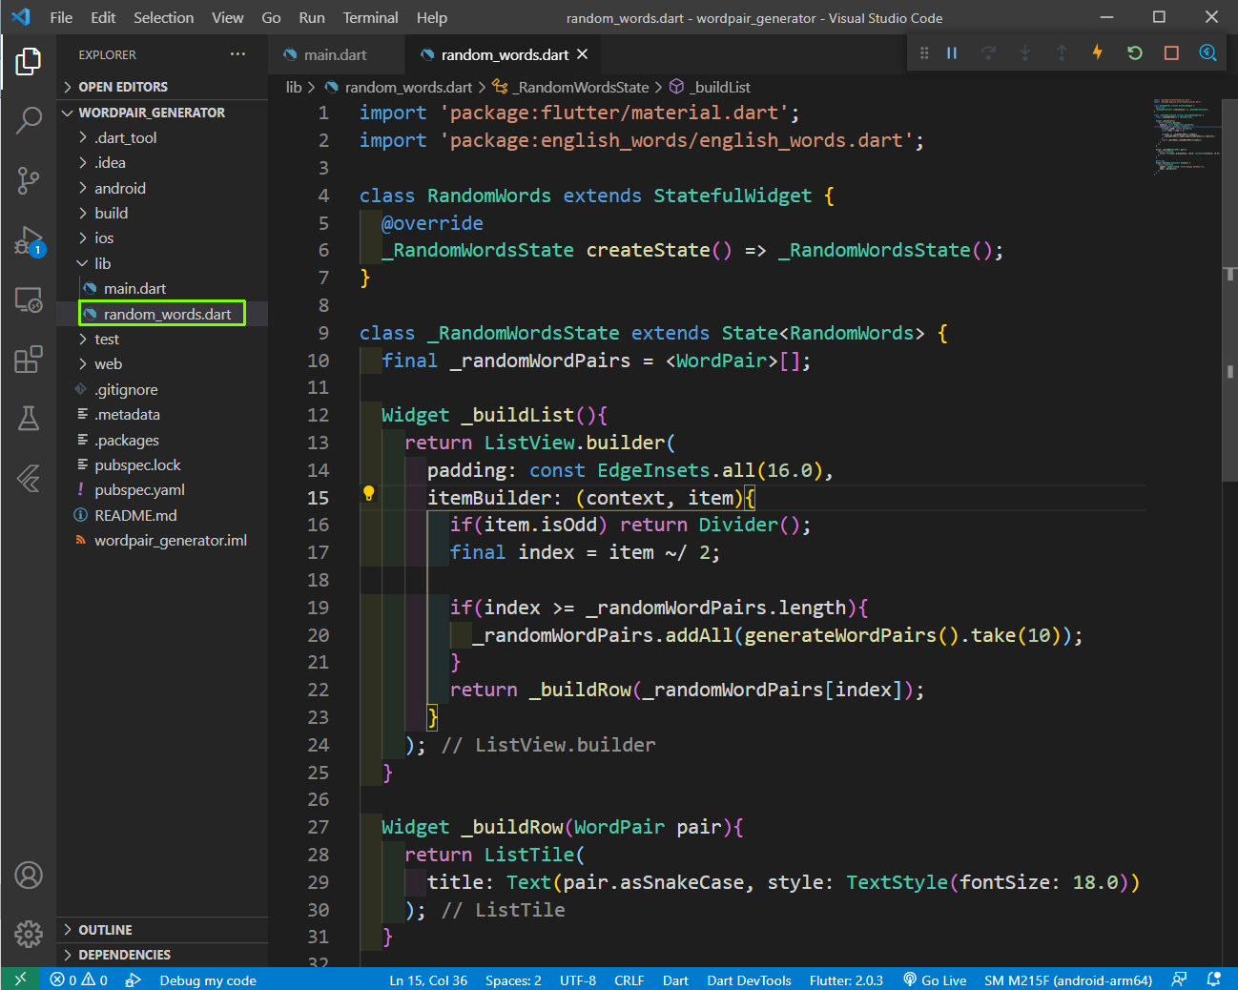Open the Extensions view
The image size is (1238, 990).
pyautogui.click(x=29, y=360)
